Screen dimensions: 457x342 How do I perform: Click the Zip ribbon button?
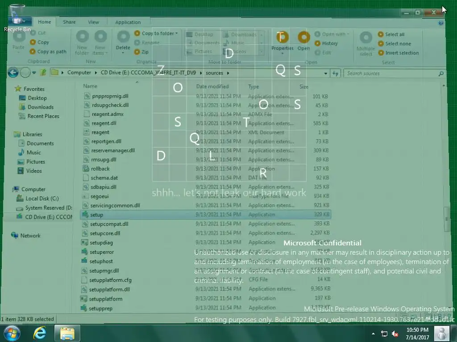141,52
